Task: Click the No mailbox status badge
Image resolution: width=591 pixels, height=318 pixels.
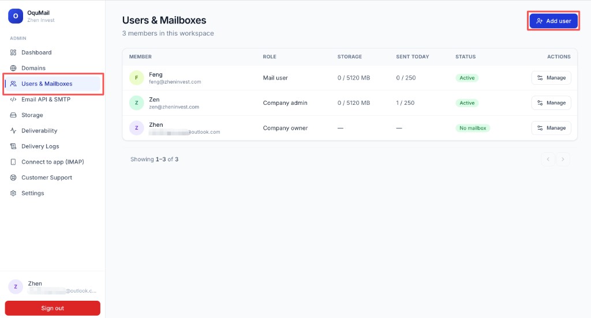Action: pyautogui.click(x=473, y=128)
